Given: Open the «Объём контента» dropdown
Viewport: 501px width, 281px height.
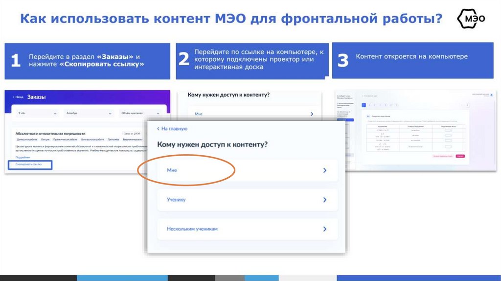Looking at the screenshot, I should click(140, 113).
